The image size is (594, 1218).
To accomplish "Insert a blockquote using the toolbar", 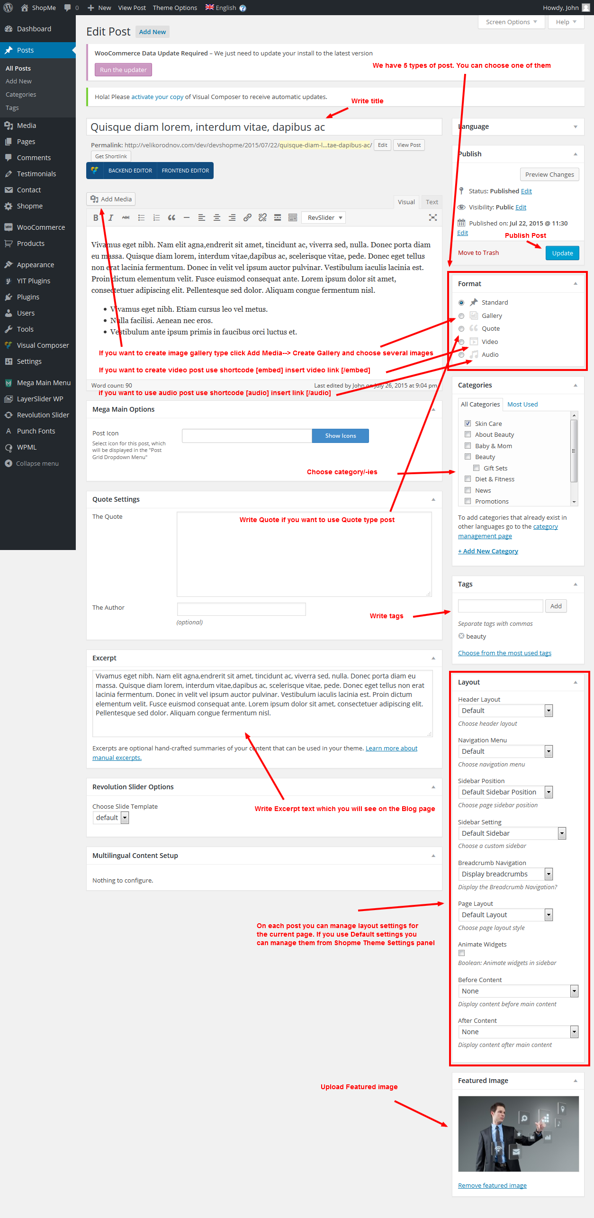I will coord(171,217).
